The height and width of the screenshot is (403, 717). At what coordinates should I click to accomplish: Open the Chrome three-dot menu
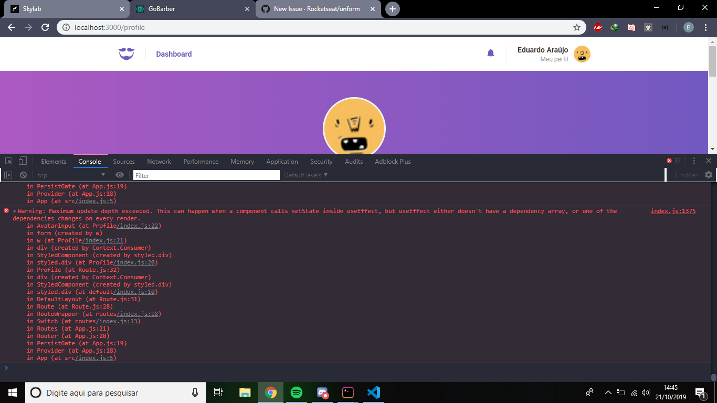pyautogui.click(x=705, y=27)
